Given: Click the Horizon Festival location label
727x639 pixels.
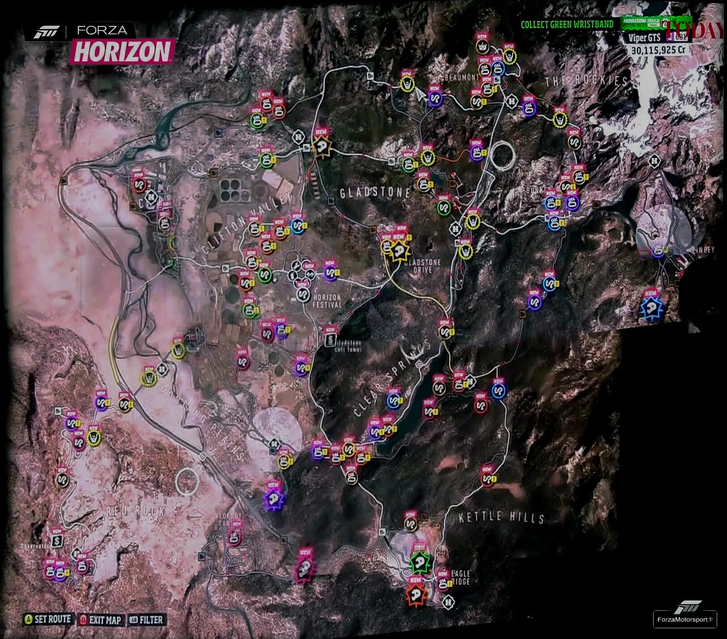Looking at the screenshot, I should pyautogui.click(x=327, y=301).
